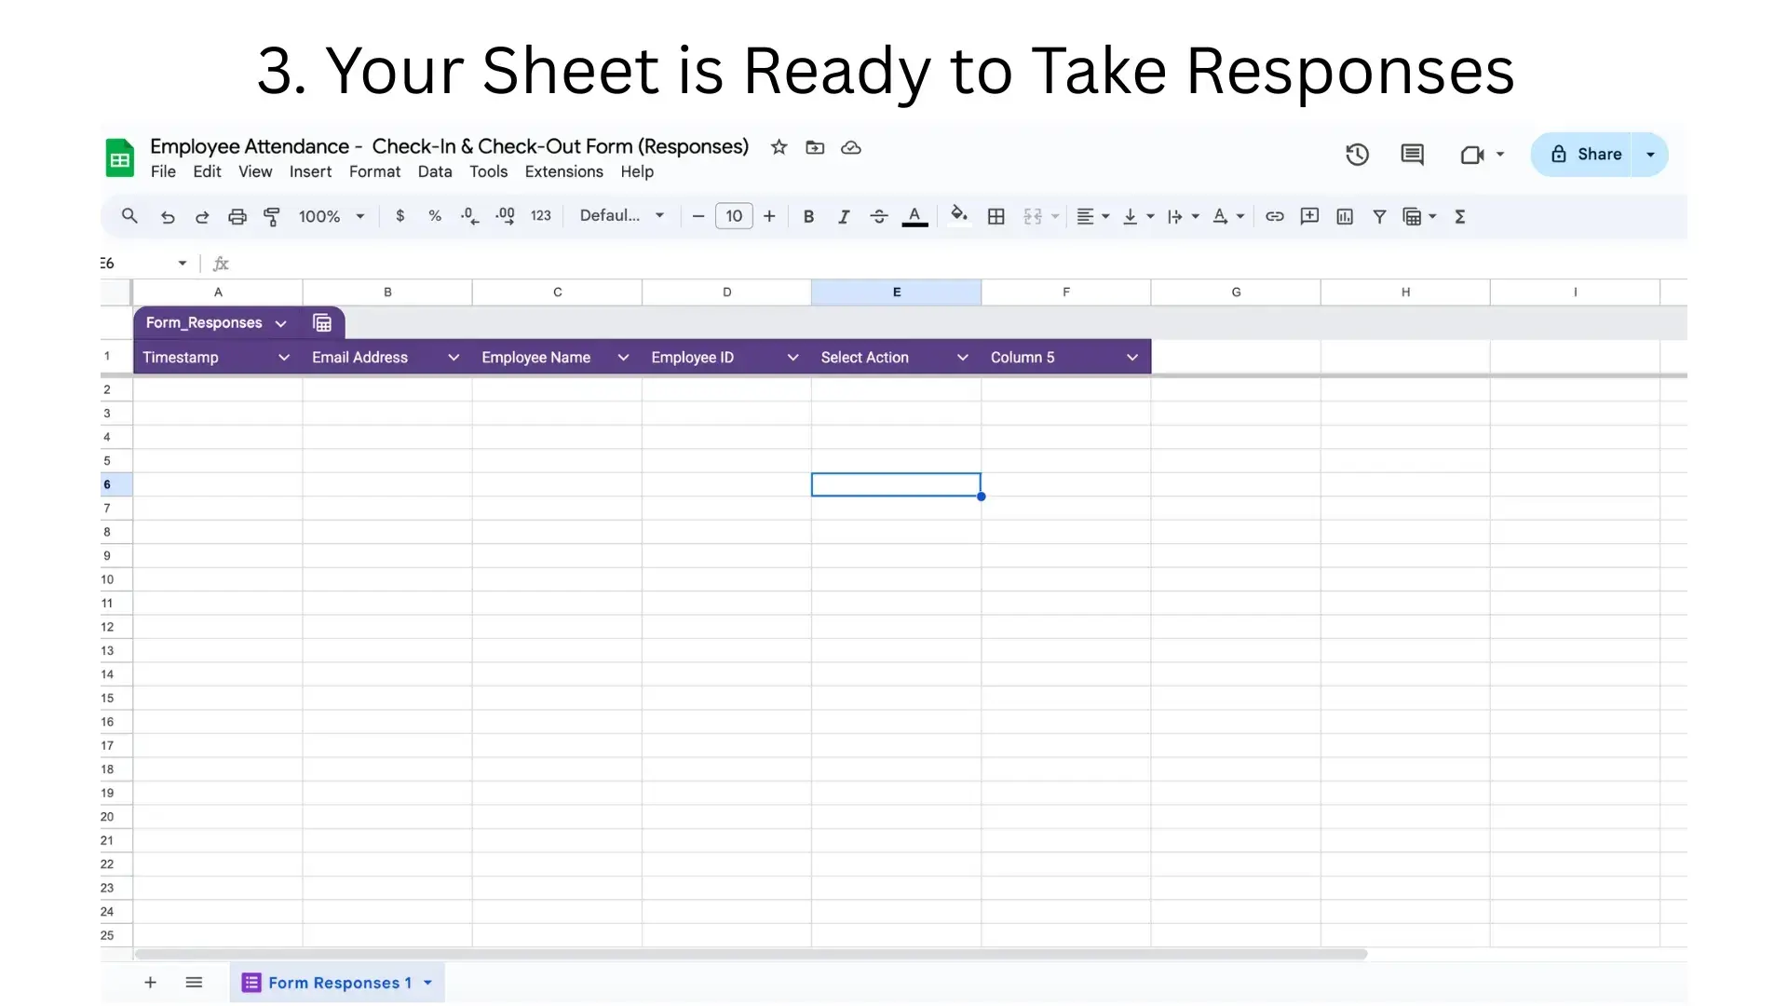Insert a comment from the toolbar
The image size is (1788, 1006).
coord(1309,216)
